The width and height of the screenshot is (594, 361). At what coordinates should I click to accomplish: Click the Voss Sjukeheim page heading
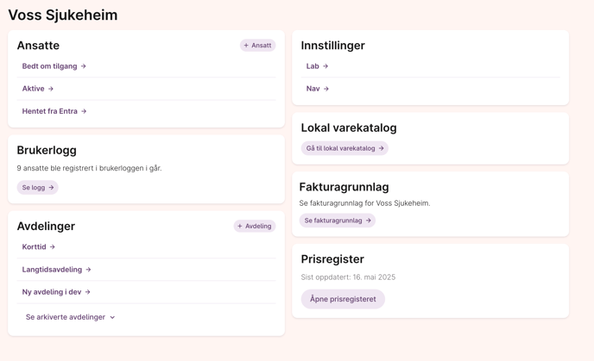pos(63,16)
